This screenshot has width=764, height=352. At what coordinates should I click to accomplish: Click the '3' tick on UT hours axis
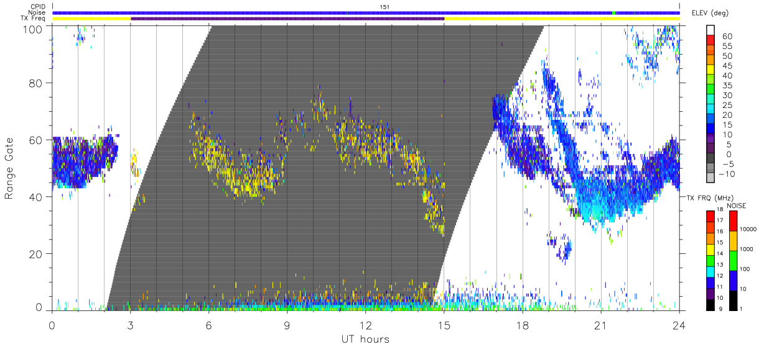(x=130, y=324)
